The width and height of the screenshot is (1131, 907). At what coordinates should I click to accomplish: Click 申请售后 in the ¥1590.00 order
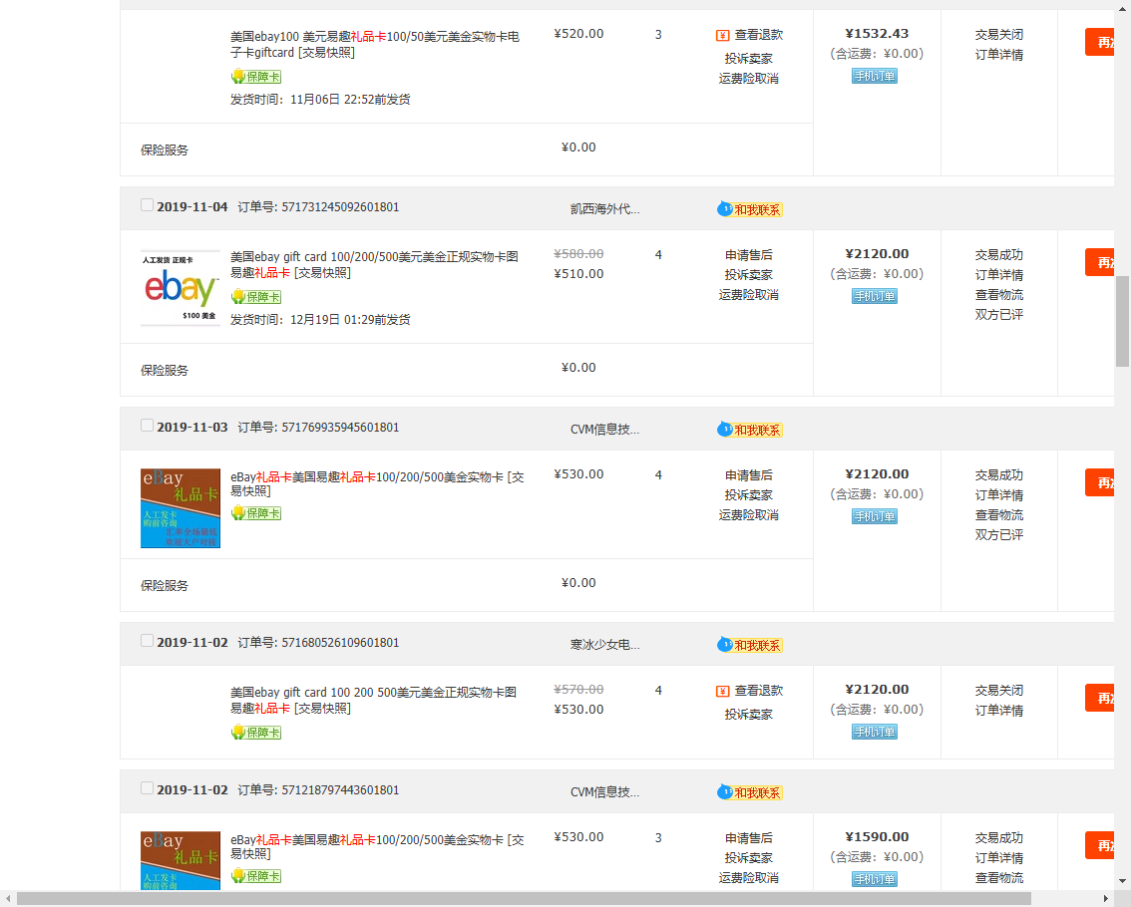pos(749,838)
